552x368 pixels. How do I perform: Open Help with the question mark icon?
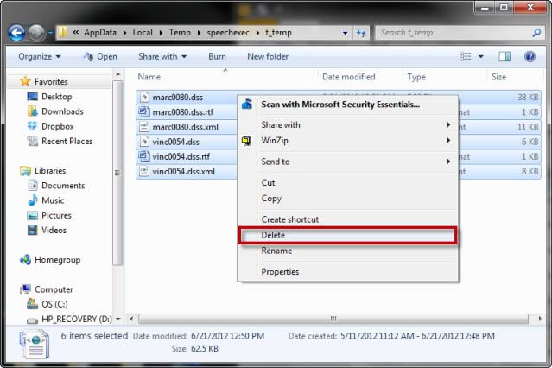pos(530,57)
